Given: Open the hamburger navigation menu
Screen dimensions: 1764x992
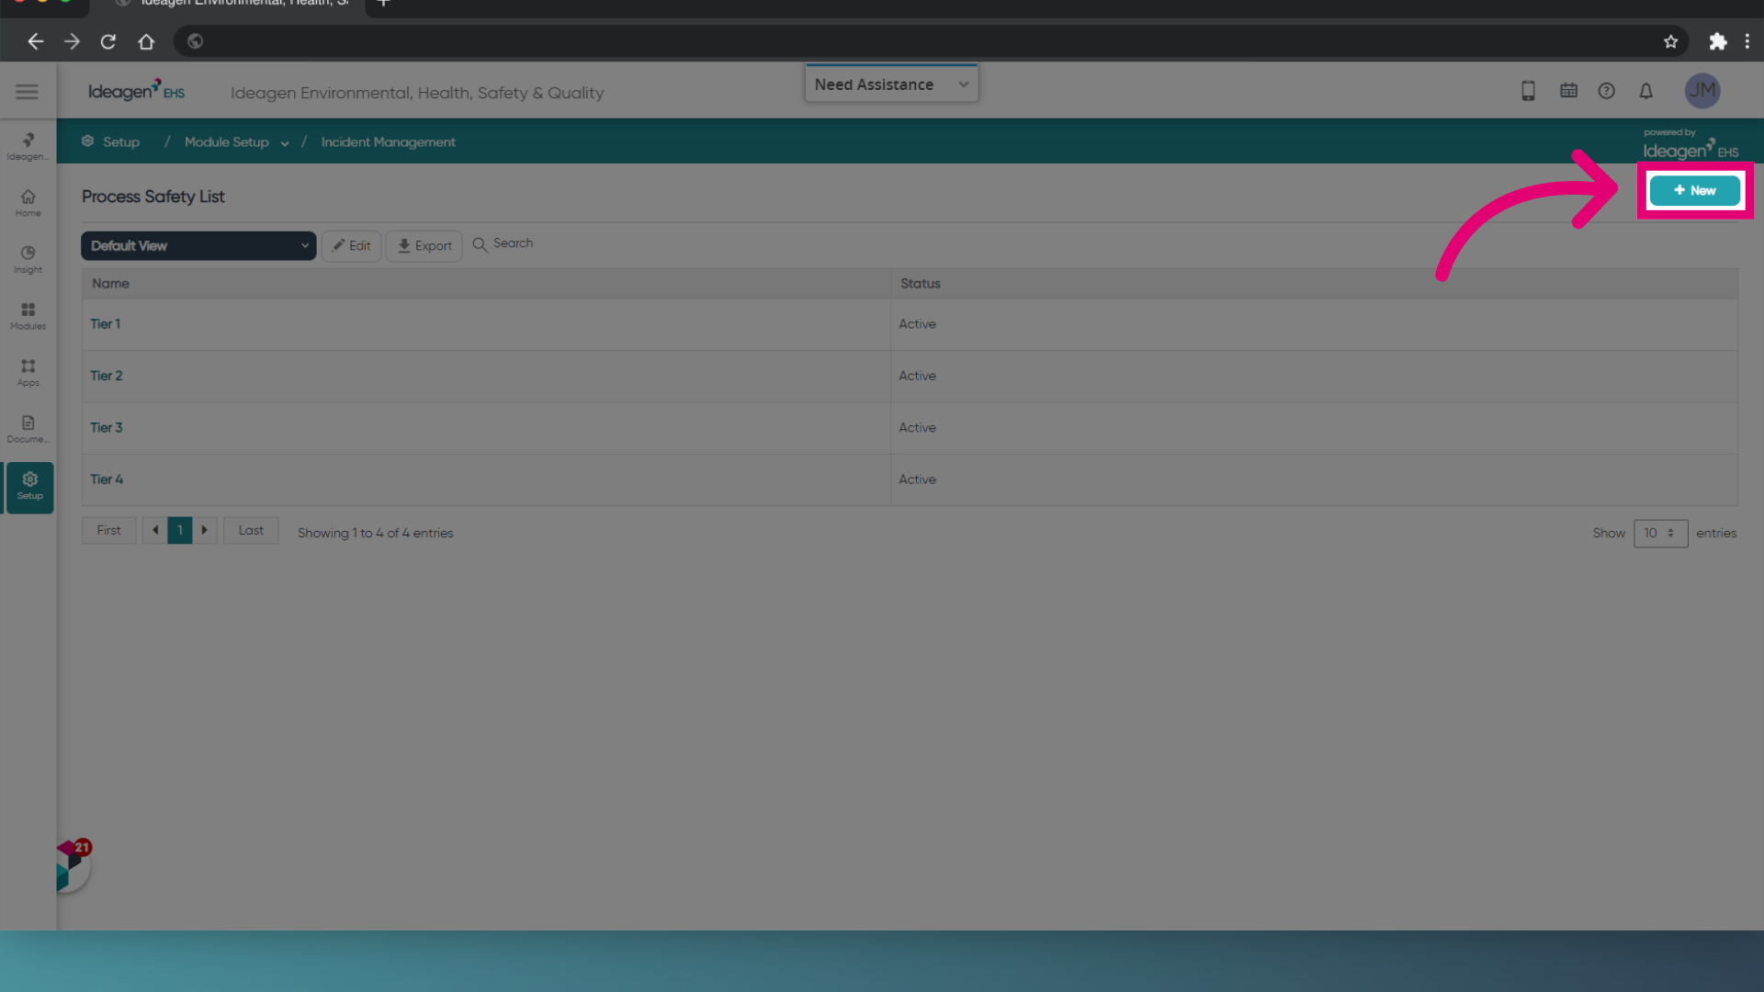Looking at the screenshot, I should click(x=27, y=92).
